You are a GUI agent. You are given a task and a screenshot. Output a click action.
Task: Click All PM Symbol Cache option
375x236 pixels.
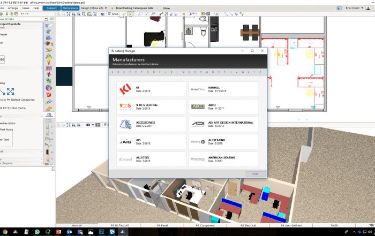pos(13,108)
